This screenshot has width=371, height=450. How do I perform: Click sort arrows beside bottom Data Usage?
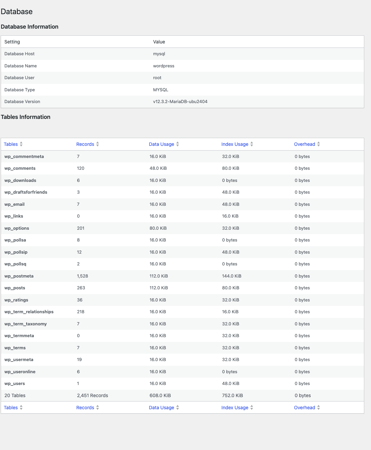(x=177, y=408)
